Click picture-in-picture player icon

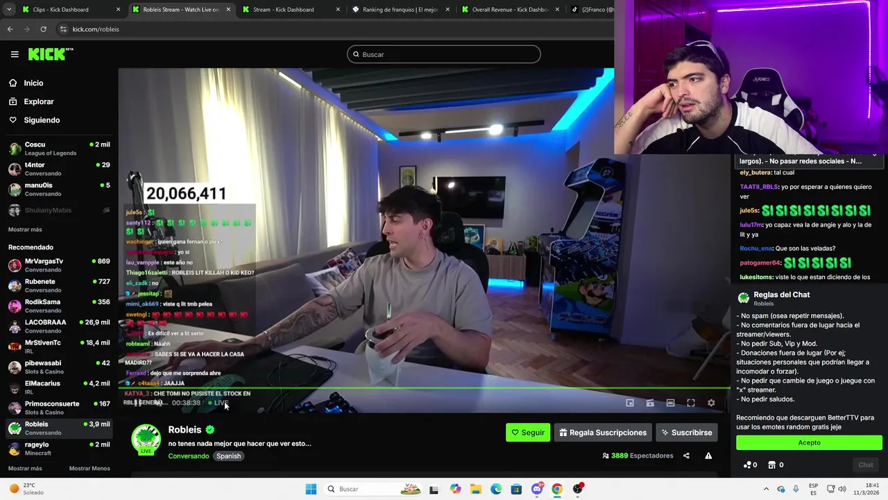(x=650, y=403)
